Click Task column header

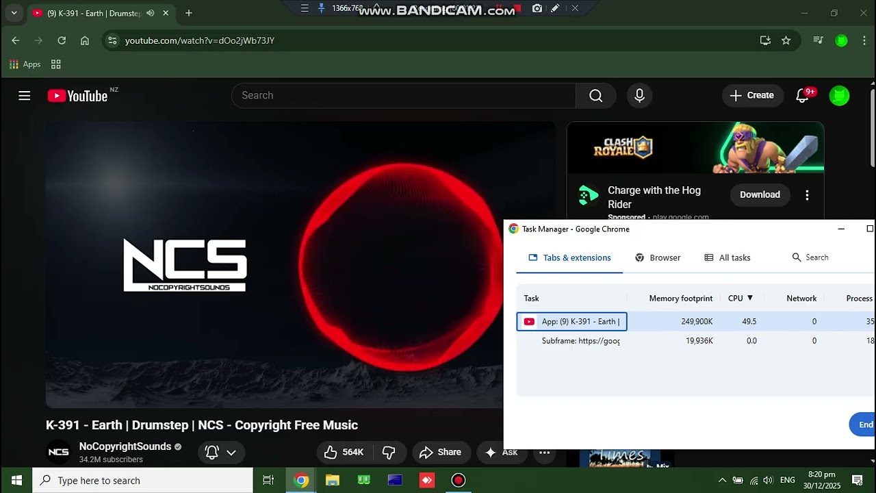[x=532, y=299]
